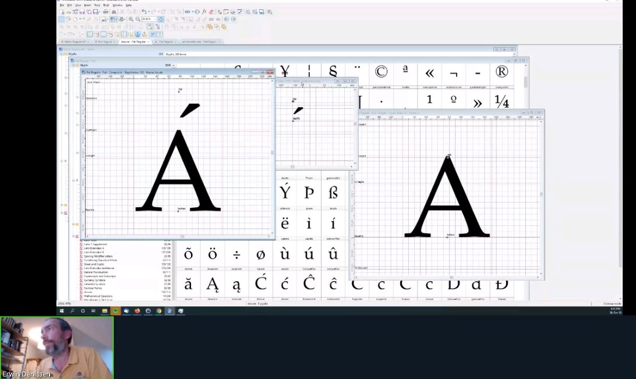The width and height of the screenshot is (636, 379).
Task: Click the preview monitor icon in top toolbar
Action: click(x=261, y=12)
